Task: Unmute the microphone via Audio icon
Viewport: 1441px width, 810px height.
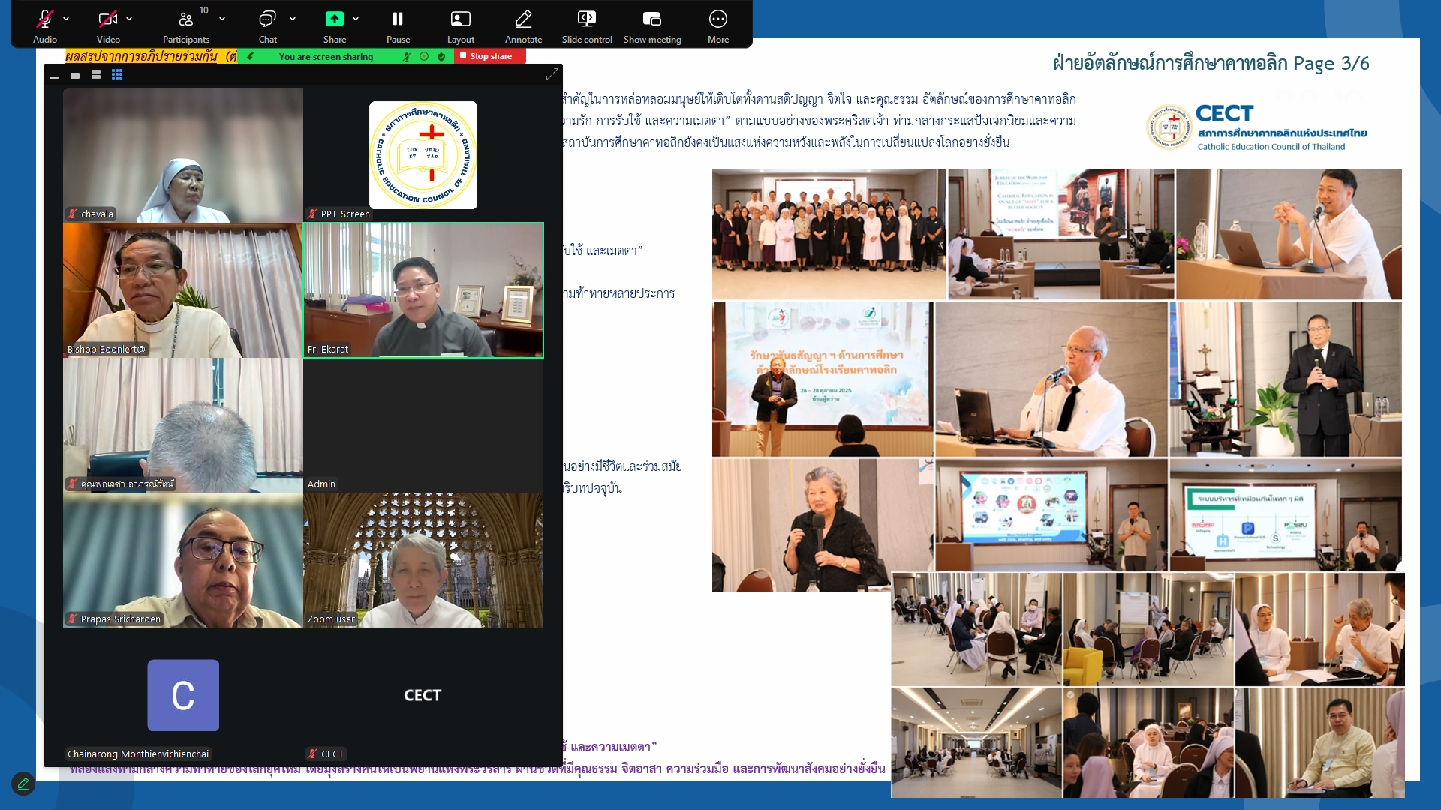Action: [45, 19]
